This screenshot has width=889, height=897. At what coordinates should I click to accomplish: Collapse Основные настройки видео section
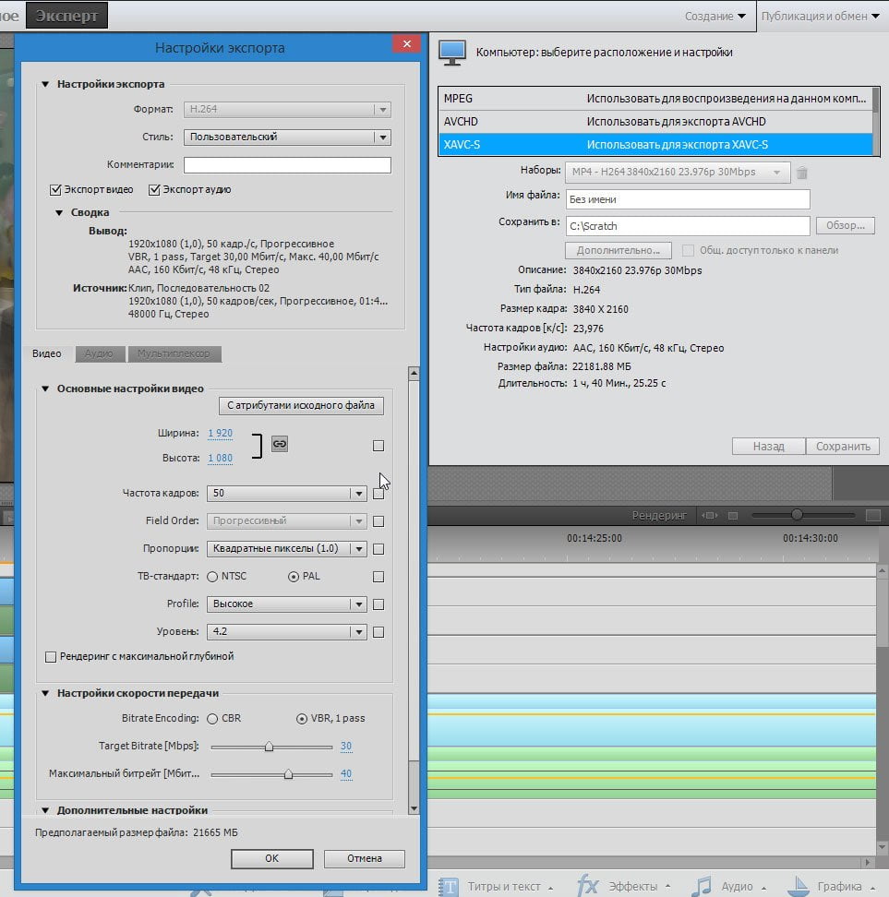pyautogui.click(x=45, y=389)
